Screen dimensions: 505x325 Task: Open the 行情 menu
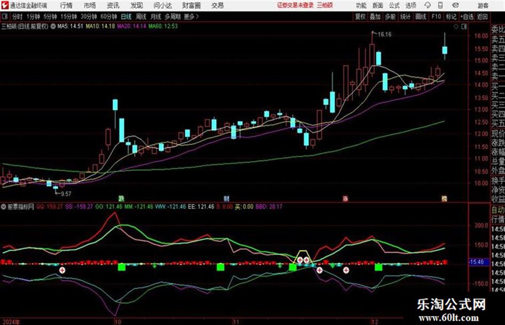point(66,5)
